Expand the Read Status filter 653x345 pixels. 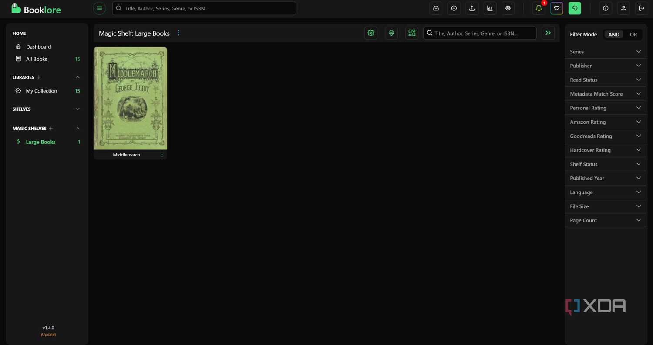(x=606, y=80)
